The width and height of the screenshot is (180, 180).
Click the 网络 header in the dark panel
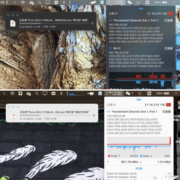pyautogui.click(x=141, y=9)
